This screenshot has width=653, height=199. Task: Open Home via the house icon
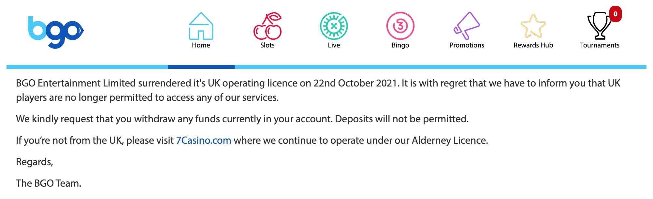point(201,26)
